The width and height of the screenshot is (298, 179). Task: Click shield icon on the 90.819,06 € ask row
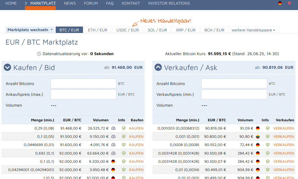[268, 128]
